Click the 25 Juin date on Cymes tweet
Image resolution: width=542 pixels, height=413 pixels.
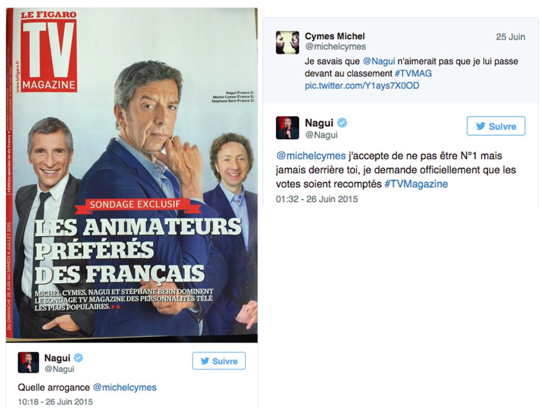[x=510, y=37]
